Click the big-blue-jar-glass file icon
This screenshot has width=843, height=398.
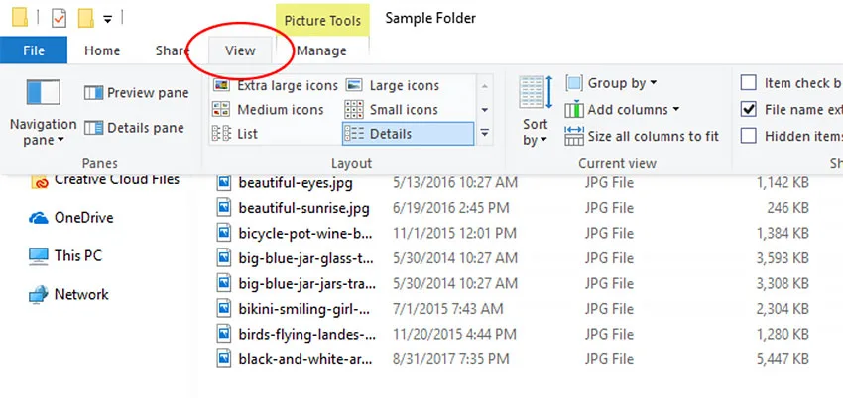(x=224, y=258)
